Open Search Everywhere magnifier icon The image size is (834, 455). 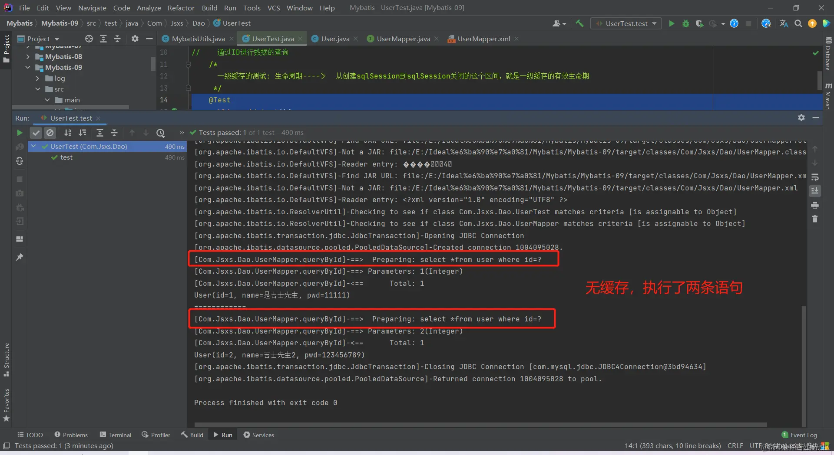(798, 23)
